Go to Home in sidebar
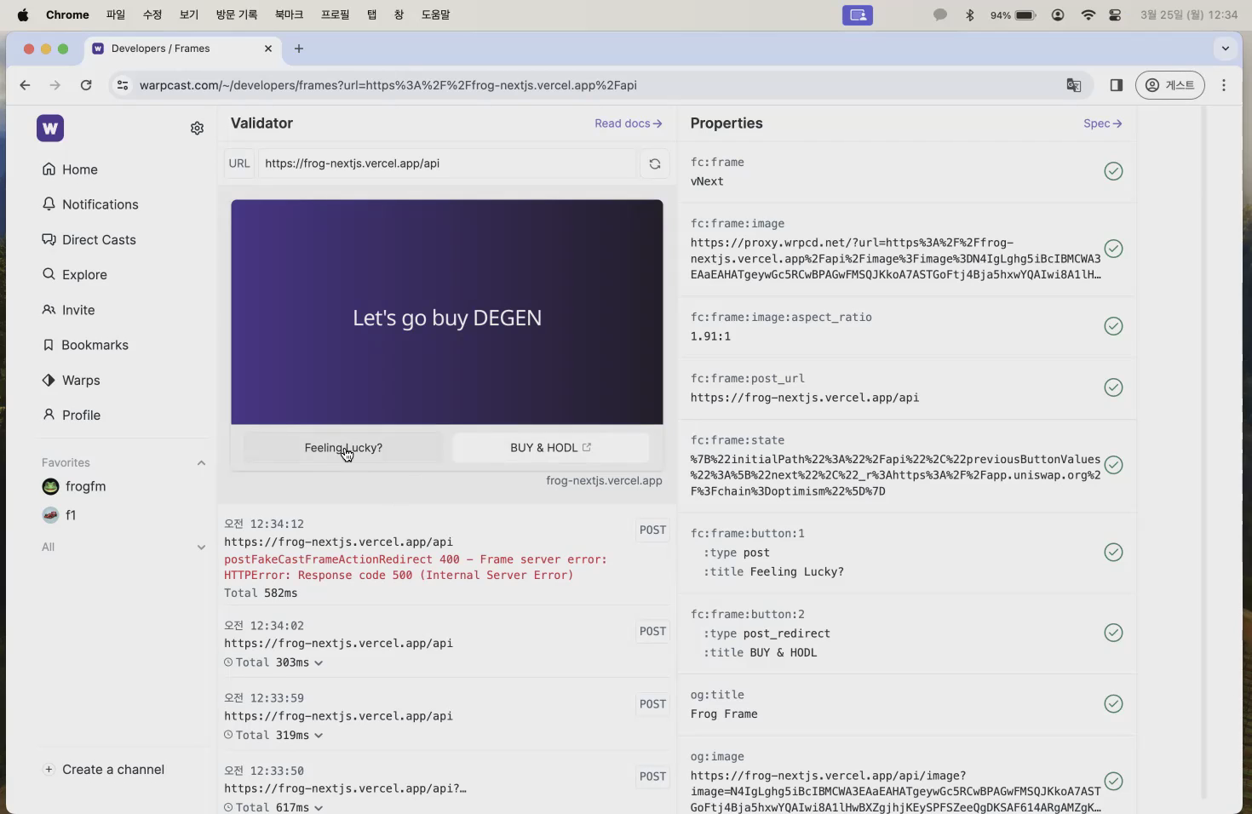This screenshot has width=1252, height=814. (70, 169)
